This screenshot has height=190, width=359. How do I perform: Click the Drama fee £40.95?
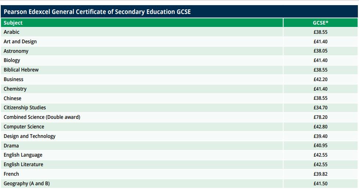click(320, 145)
